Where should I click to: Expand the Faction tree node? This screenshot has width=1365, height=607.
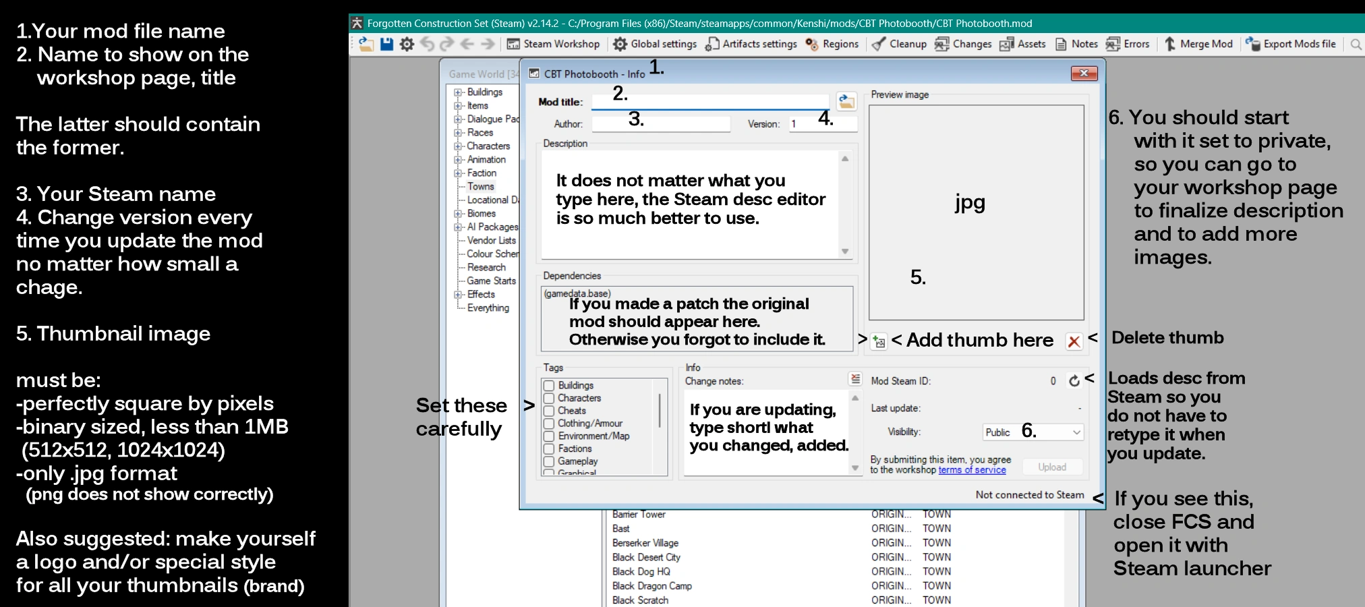pyautogui.click(x=458, y=173)
